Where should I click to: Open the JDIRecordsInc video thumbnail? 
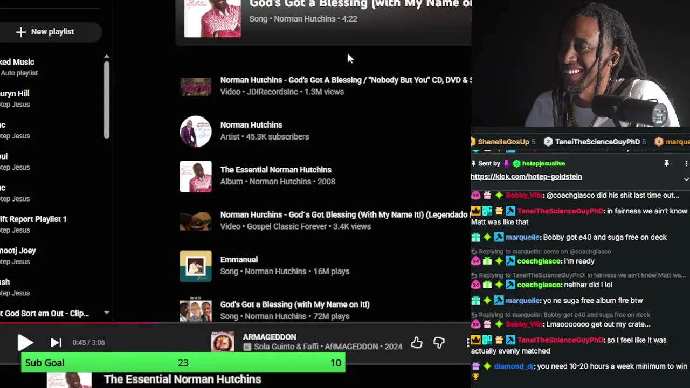196,86
